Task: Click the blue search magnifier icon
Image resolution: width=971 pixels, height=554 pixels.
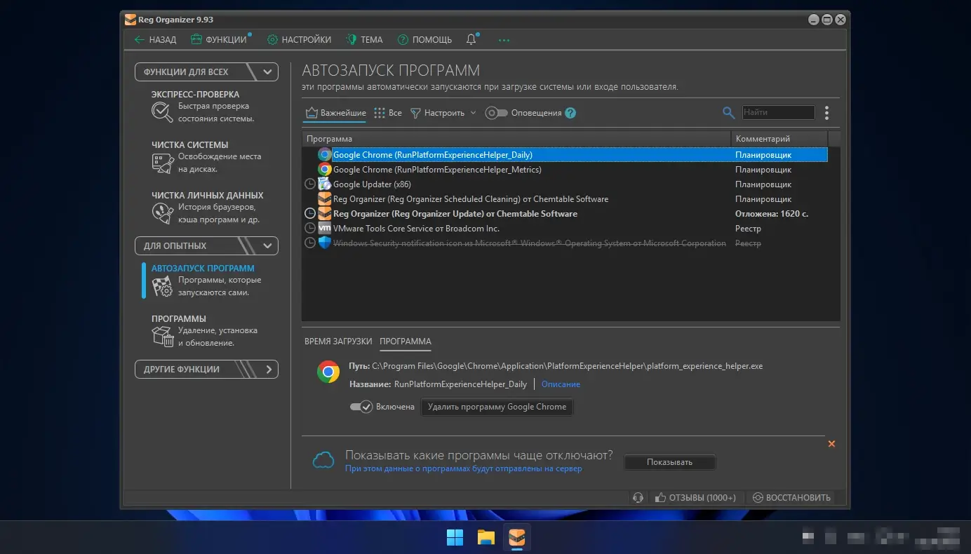Action: (x=729, y=113)
